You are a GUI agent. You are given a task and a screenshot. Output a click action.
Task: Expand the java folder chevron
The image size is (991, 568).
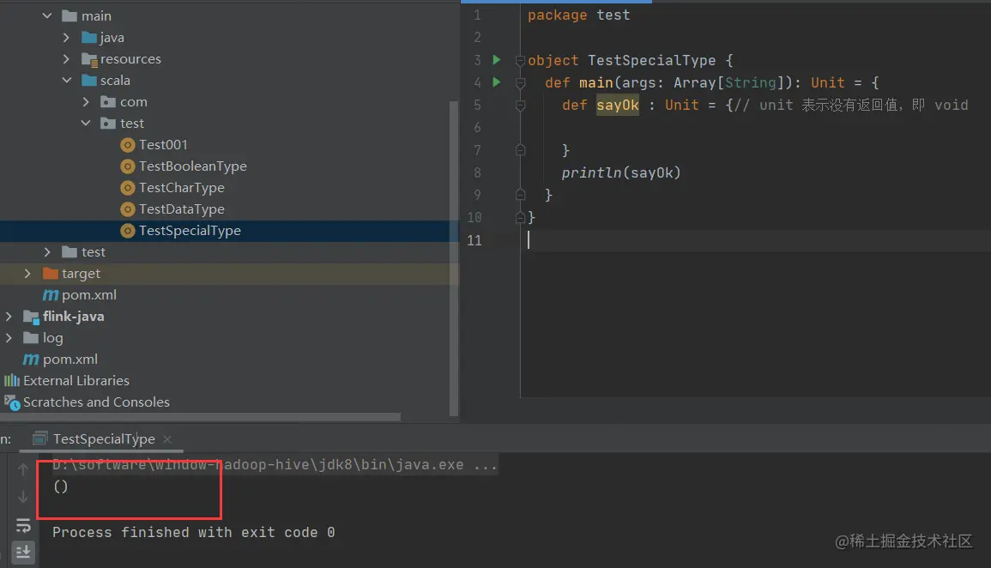point(66,38)
